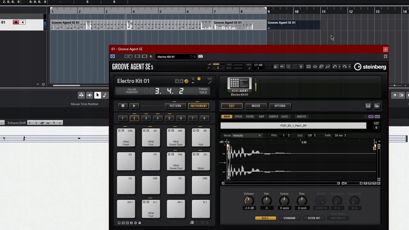Click the Steinberg logo
This screenshot has width=409, height=230.
click(370, 67)
